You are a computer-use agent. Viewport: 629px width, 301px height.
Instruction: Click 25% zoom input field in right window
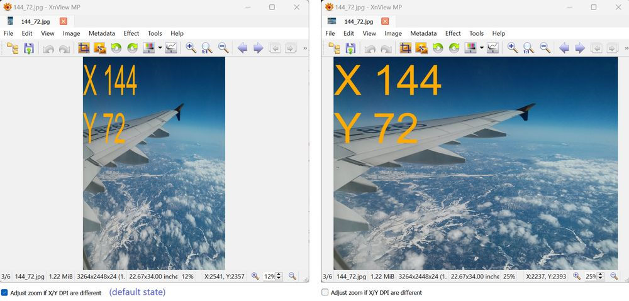point(591,276)
